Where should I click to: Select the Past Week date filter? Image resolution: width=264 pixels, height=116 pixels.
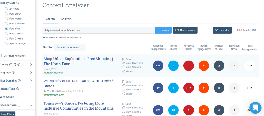point(6,14)
